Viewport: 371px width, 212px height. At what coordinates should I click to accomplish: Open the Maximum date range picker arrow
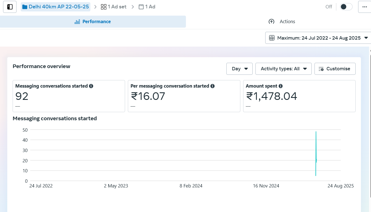click(x=366, y=38)
